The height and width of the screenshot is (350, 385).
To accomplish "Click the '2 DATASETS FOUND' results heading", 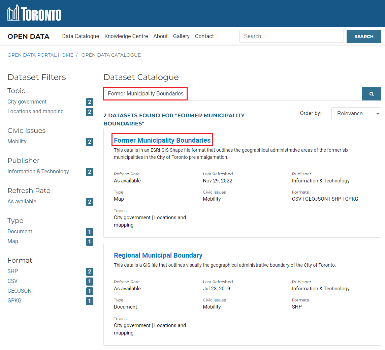I will (x=174, y=119).
